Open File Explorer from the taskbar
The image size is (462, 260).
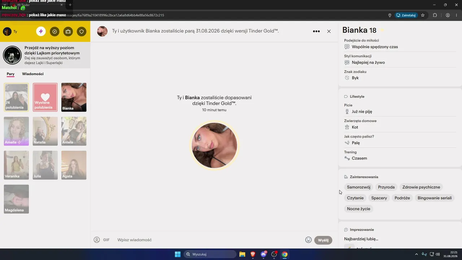(242, 254)
